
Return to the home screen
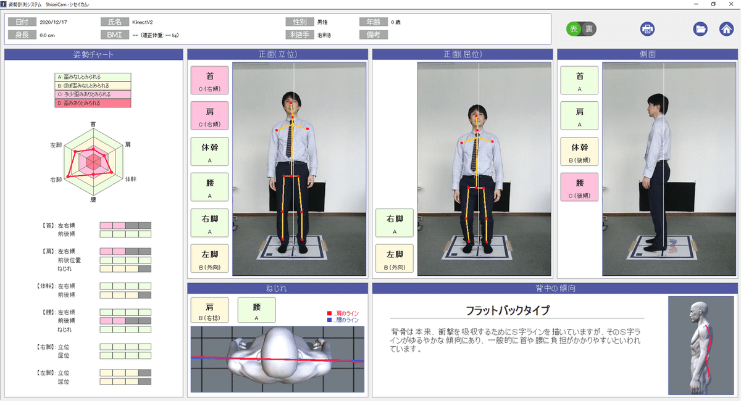[x=727, y=28]
